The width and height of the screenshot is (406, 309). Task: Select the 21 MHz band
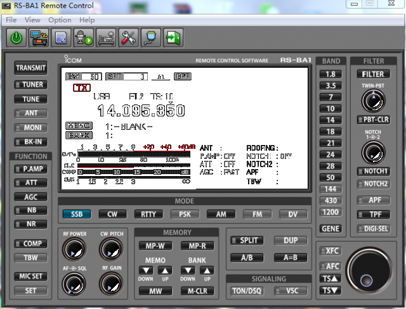coord(331,143)
